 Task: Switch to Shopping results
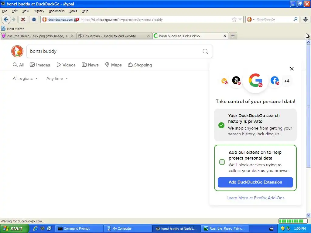pos(140,65)
